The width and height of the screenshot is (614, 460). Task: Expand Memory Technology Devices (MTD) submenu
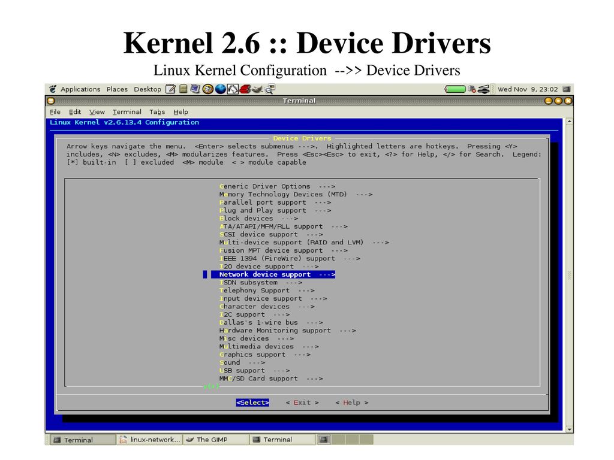(296, 195)
